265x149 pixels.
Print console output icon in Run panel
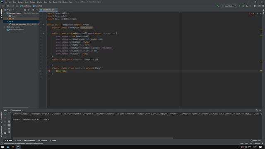pyautogui.click(x=9, y=129)
